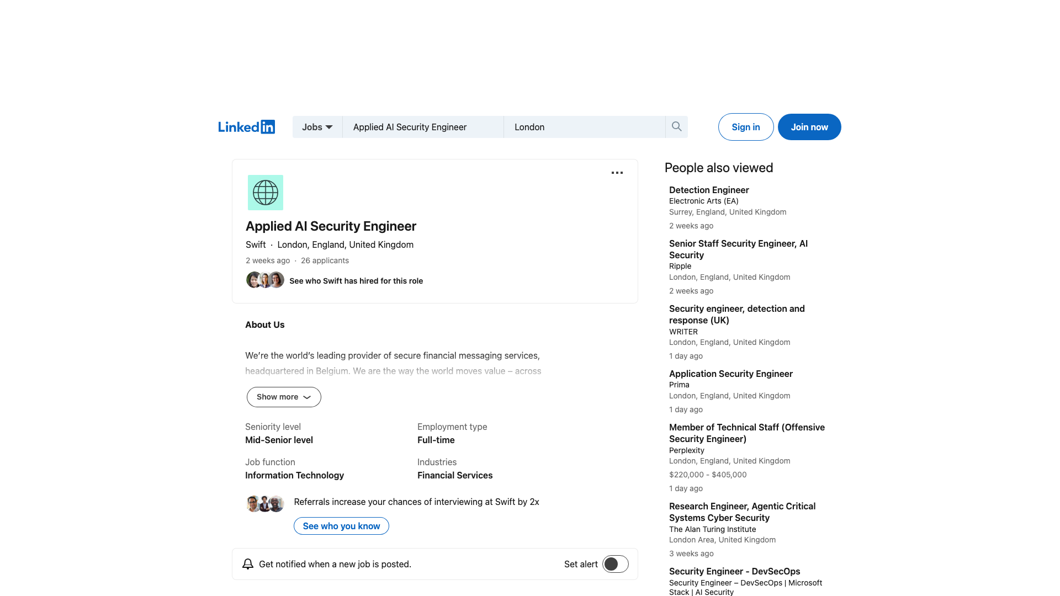
Task: Click 'The Alan Turing Institute' company name
Action: 712,529
